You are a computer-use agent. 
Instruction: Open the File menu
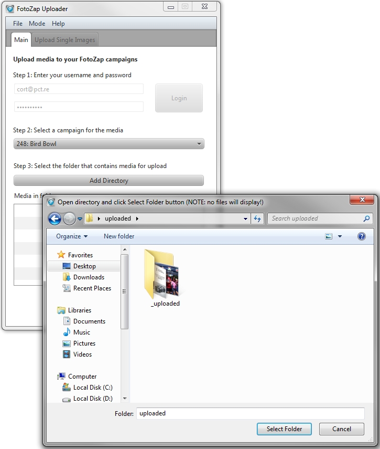18,24
